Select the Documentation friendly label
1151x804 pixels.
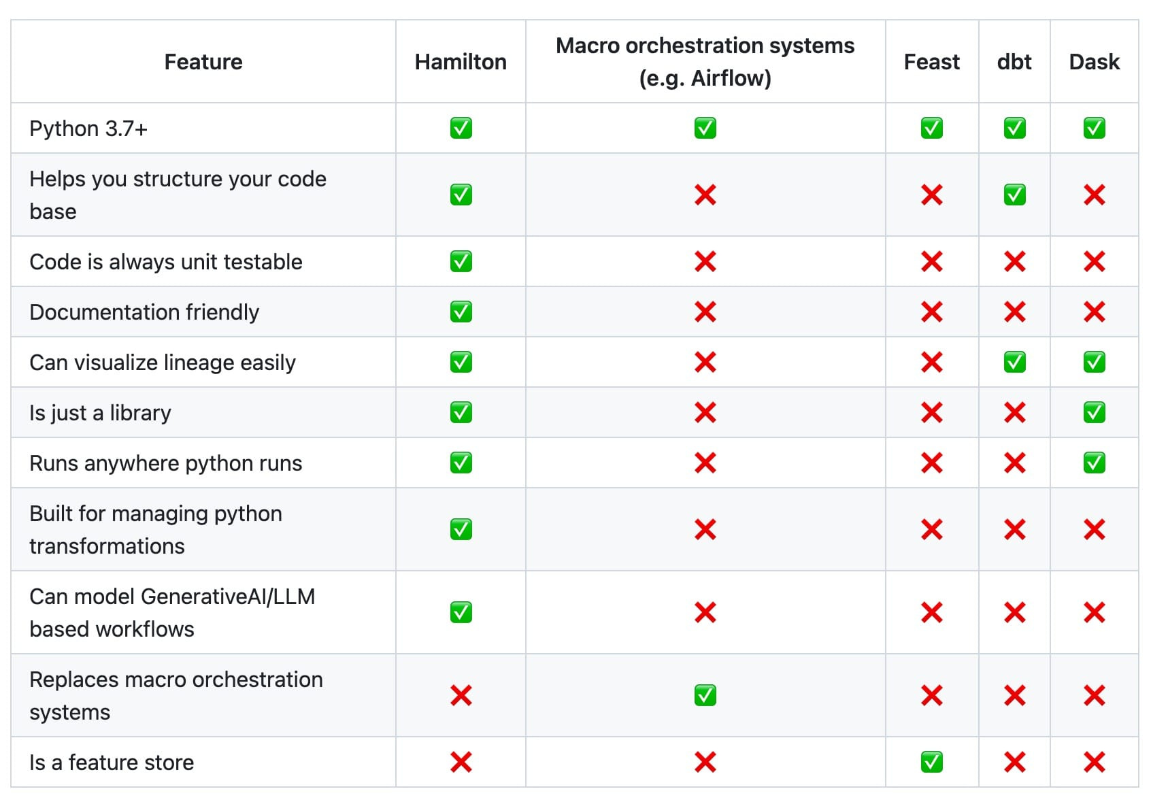[144, 312]
